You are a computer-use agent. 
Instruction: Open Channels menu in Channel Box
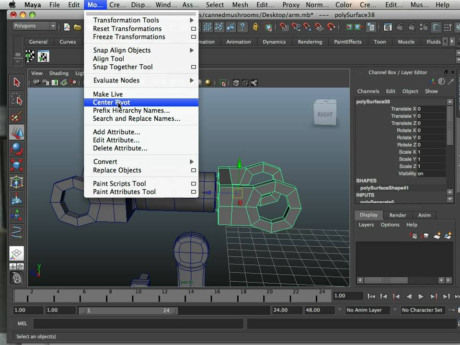368,91
